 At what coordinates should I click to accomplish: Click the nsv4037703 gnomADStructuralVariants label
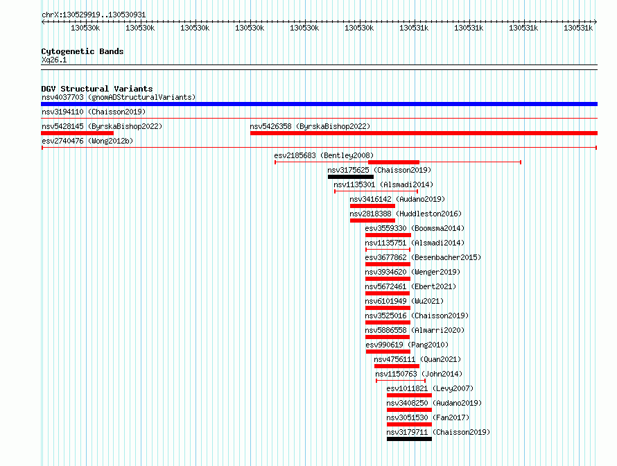point(119,97)
